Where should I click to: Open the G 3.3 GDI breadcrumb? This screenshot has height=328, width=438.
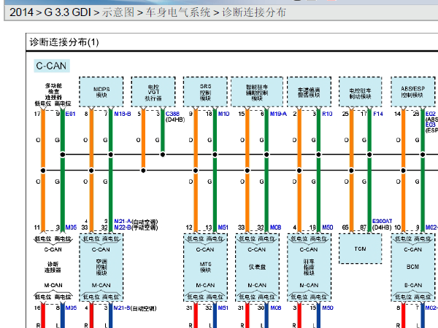click(x=68, y=12)
